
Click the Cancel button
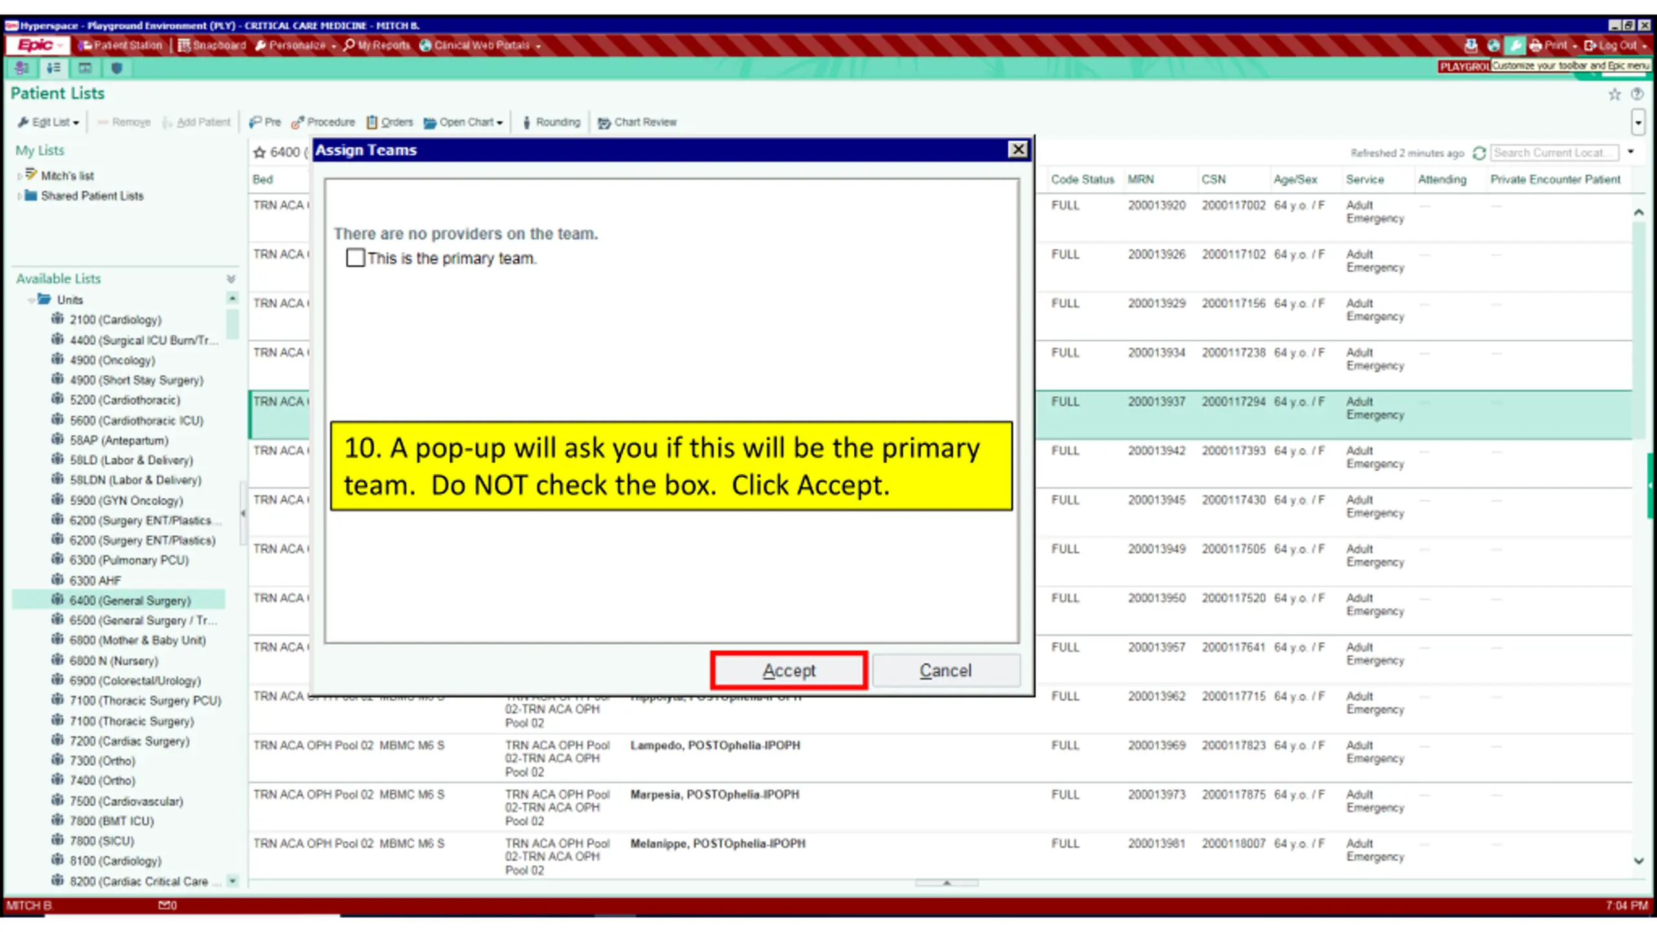click(x=946, y=671)
